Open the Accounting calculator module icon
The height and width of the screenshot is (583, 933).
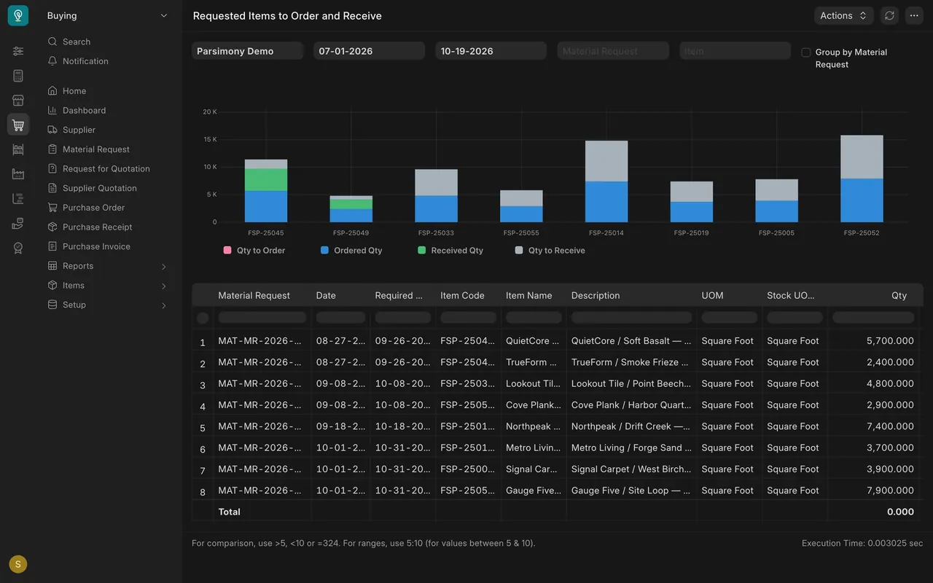pyautogui.click(x=18, y=76)
